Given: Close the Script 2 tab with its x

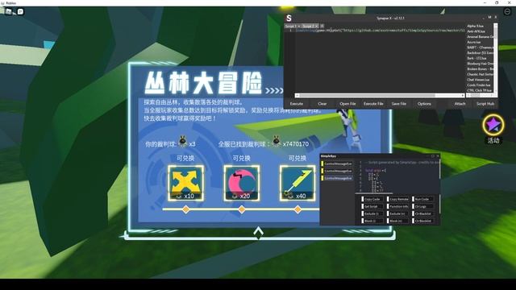Looking at the screenshot, I should 316,26.
